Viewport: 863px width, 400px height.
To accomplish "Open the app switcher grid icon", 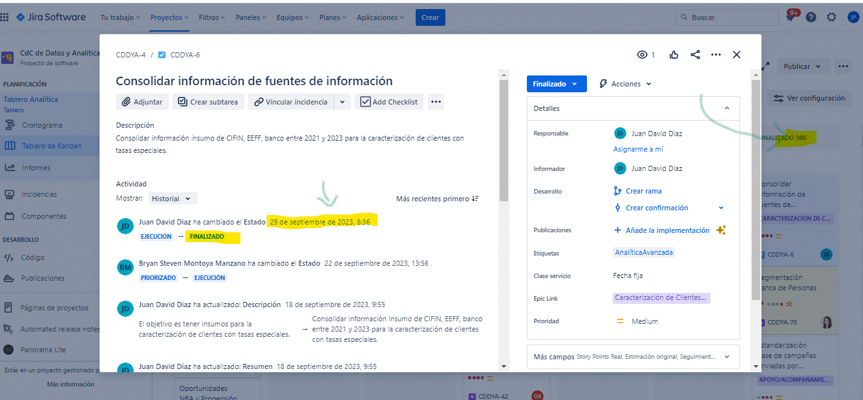I will click(x=5, y=17).
